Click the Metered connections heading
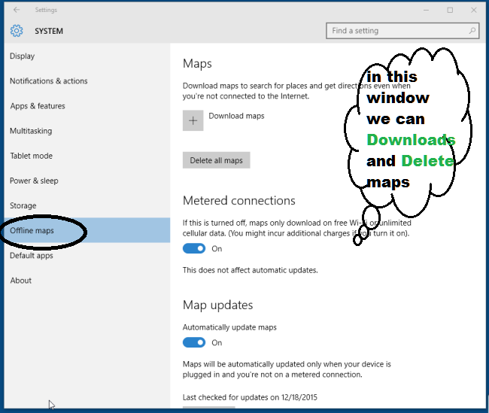This screenshot has width=489, height=413. [239, 201]
